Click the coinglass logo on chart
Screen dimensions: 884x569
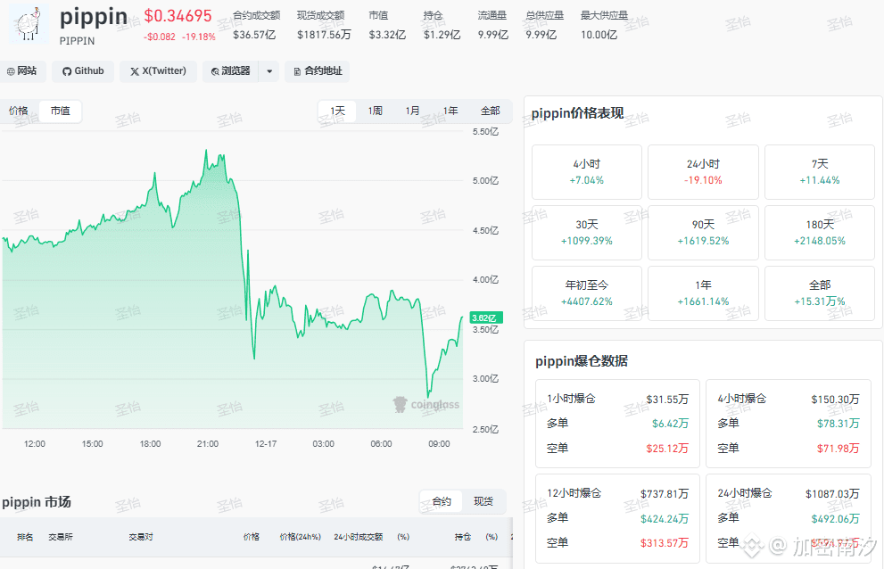click(x=426, y=404)
